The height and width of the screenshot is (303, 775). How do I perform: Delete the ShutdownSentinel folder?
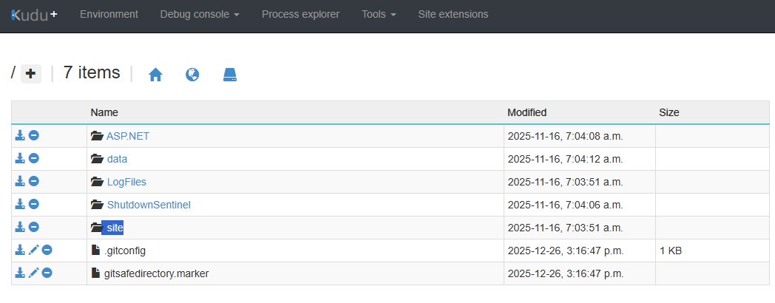(x=34, y=205)
